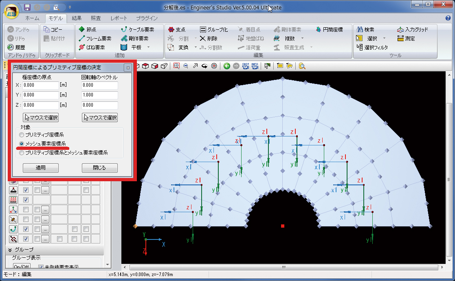Select プリミティブ座標系とメッシュ要素座標系 radio option

tap(22, 153)
